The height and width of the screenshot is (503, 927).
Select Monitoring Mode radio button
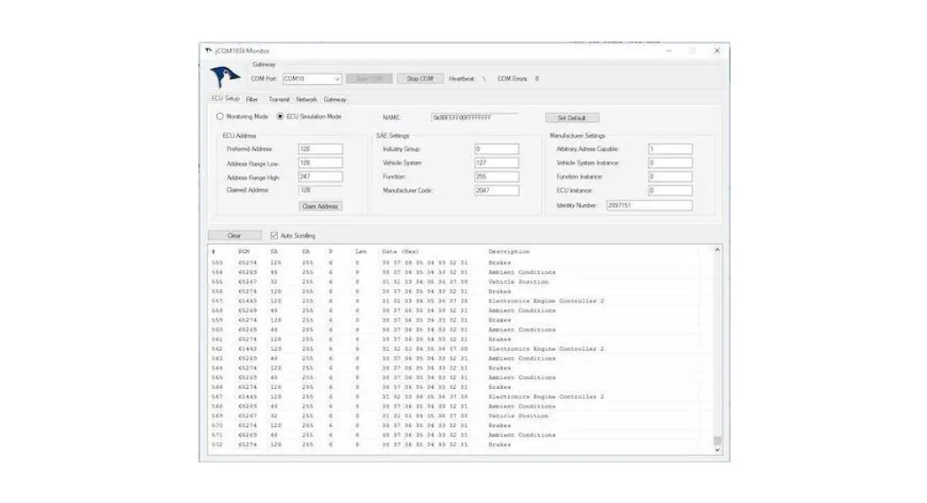(x=220, y=117)
